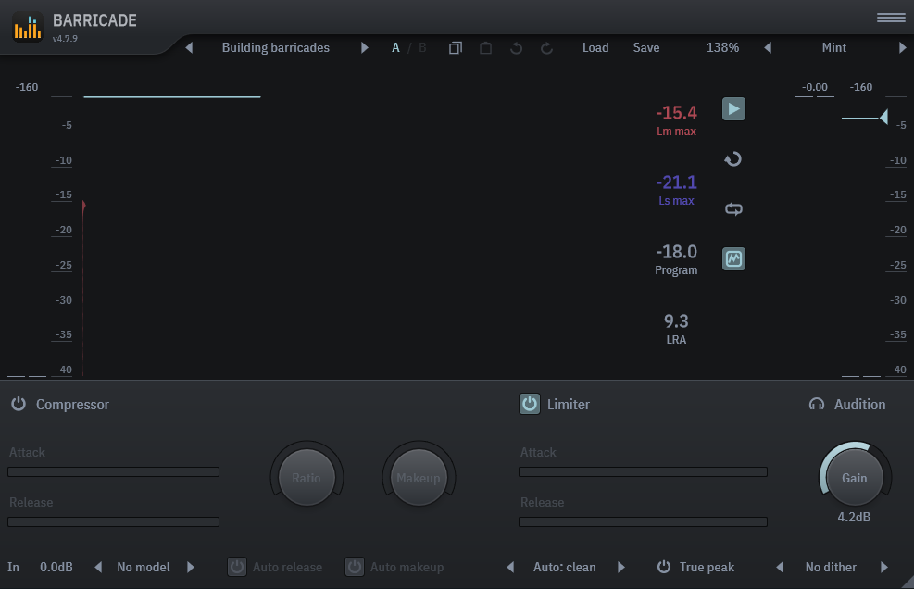
Task: Click the red input level marker
Action: tap(84, 206)
